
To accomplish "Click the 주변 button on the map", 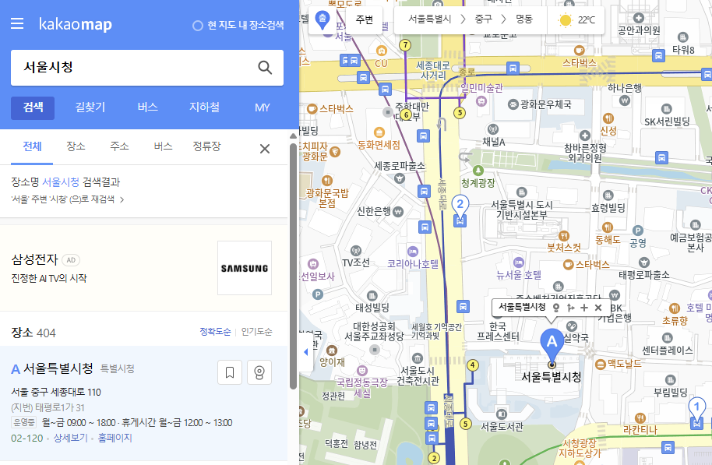I will pos(363,20).
